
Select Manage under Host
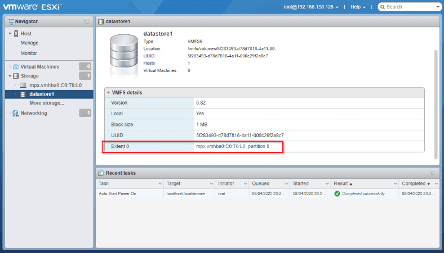(29, 43)
